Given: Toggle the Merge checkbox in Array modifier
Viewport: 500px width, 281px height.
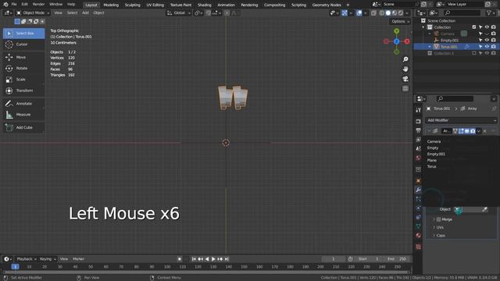Looking at the screenshot, I should [439, 219].
